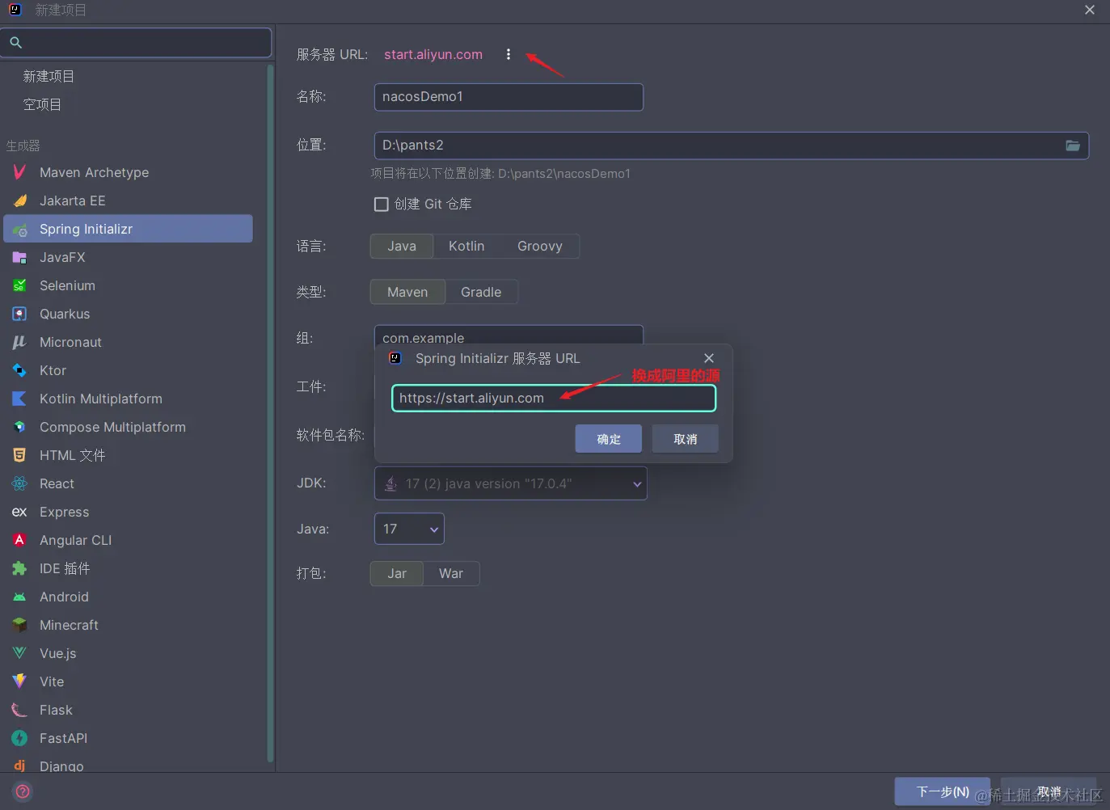This screenshot has width=1110, height=810.
Task: Close the Spring Initializr server URL dialog
Action: pos(709,358)
